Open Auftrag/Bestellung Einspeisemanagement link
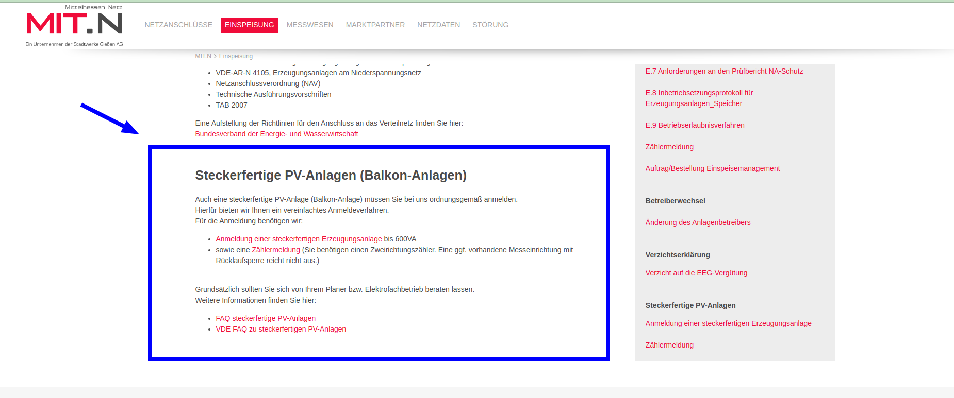This screenshot has height=398, width=954. [713, 168]
